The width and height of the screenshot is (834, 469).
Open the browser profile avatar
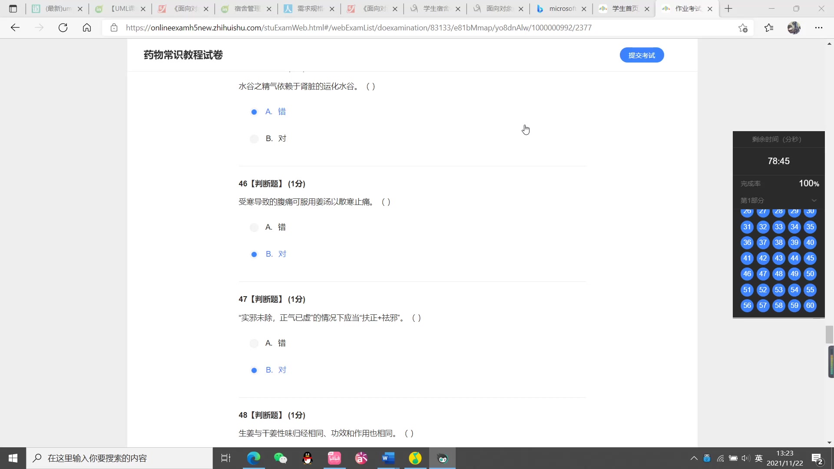coord(794,28)
